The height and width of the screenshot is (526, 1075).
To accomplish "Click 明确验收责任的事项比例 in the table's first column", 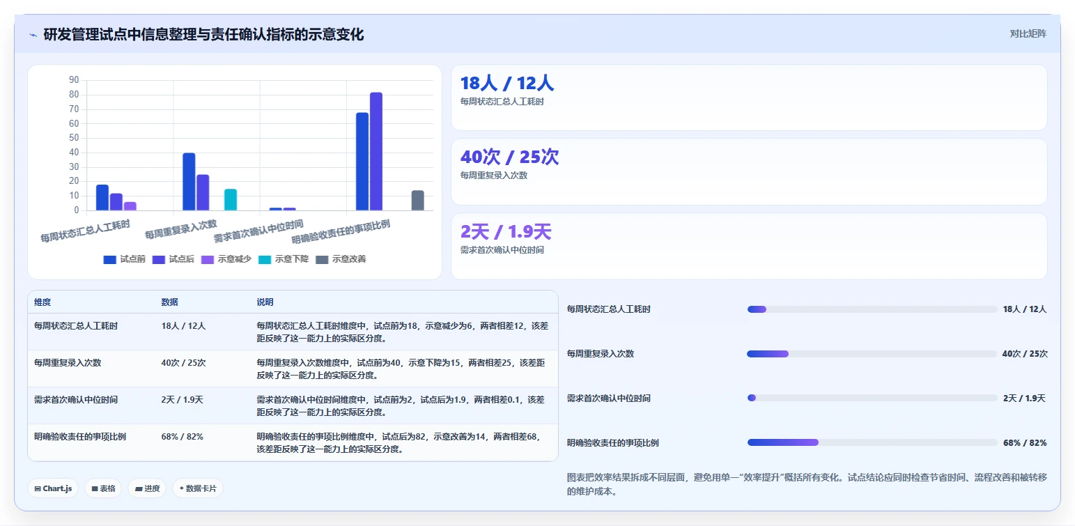I will (80, 436).
